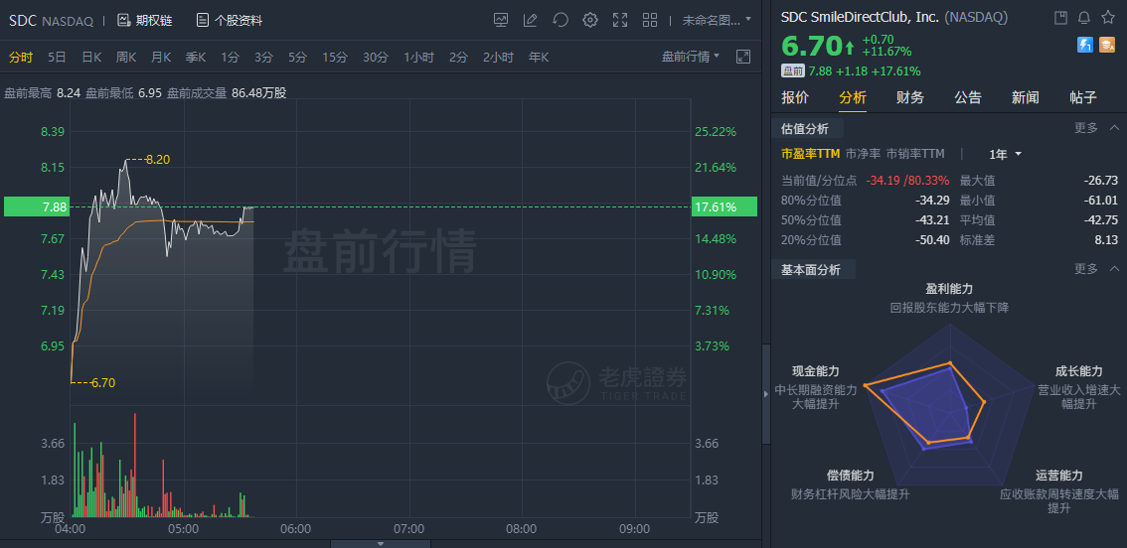This screenshot has height=548, width=1127.
Task: Click the bottom panel expand arrow
Action: click(x=381, y=544)
